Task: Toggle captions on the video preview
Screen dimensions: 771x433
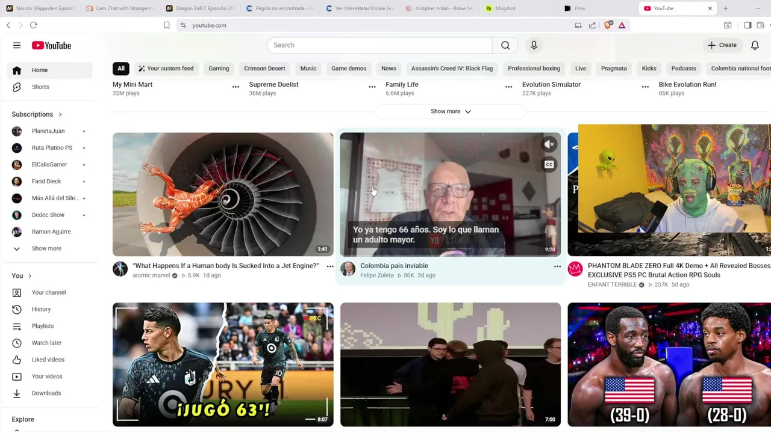Action: tap(549, 165)
